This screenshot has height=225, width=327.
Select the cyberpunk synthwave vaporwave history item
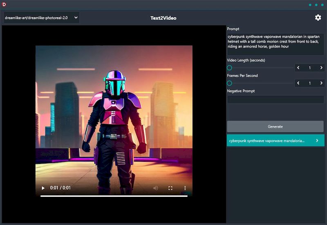(267, 141)
